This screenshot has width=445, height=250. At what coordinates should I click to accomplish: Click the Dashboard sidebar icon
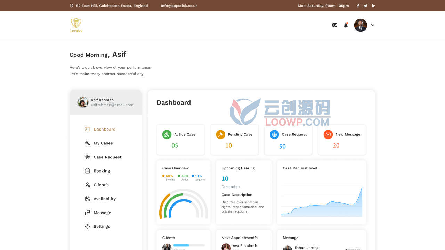click(x=87, y=129)
